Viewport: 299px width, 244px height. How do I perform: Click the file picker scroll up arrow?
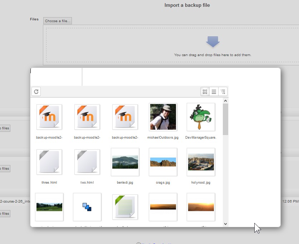click(225, 101)
